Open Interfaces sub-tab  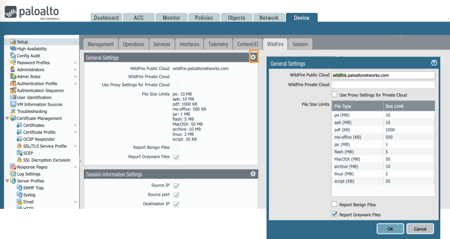(189, 44)
